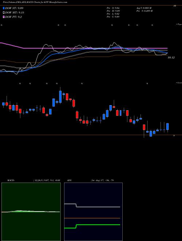Click the 10.12 price label beside the EMA lines
The image size is (182, 241).
[171, 57]
